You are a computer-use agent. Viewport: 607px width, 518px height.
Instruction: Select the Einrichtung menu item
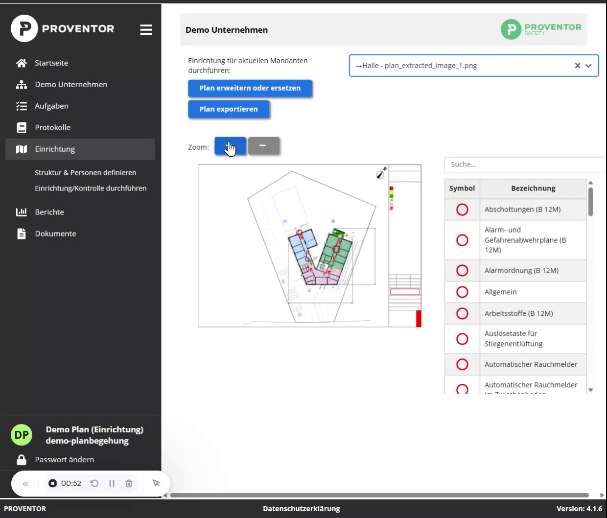[x=80, y=149]
